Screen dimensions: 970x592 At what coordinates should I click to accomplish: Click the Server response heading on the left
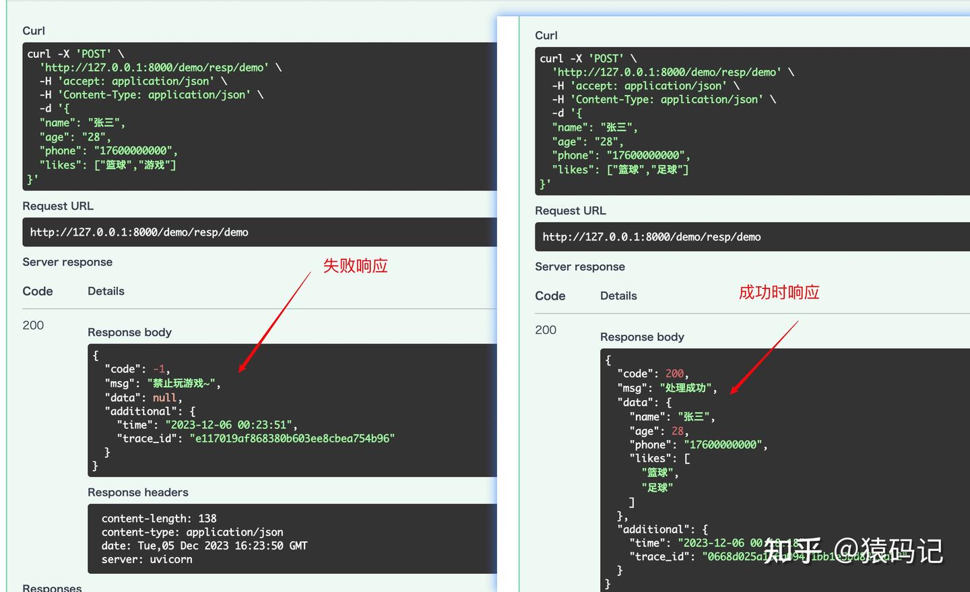pyautogui.click(x=67, y=262)
